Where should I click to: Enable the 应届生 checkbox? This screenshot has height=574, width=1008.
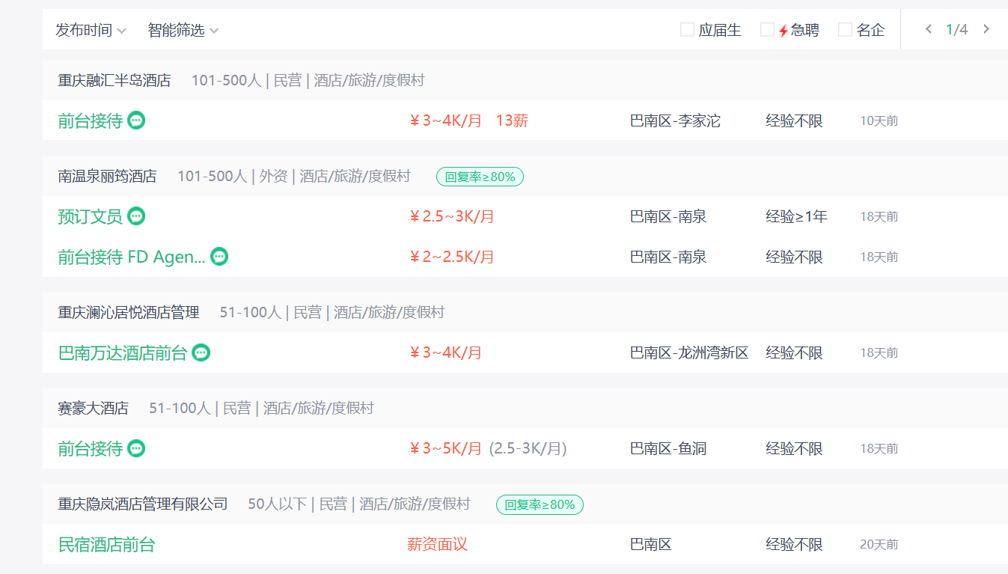click(687, 30)
